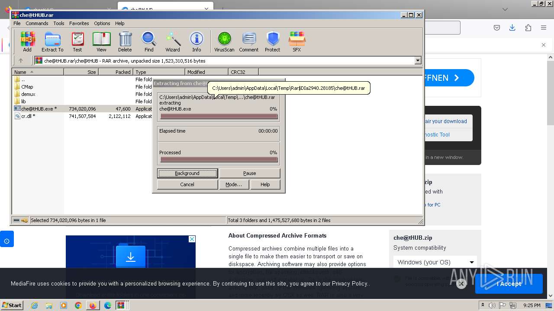The width and height of the screenshot is (554, 311).
Task: Open Microsoft Edge taskbar icon
Action: point(107,305)
